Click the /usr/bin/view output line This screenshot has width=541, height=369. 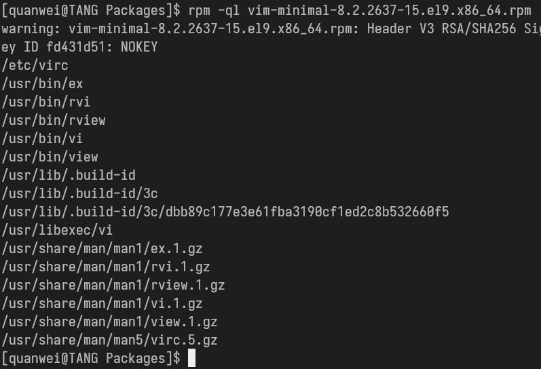50,157
